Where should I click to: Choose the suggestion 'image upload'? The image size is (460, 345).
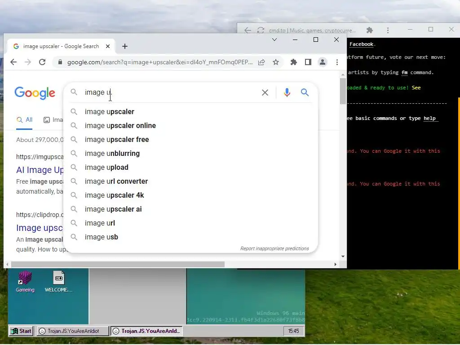pyautogui.click(x=190, y=168)
